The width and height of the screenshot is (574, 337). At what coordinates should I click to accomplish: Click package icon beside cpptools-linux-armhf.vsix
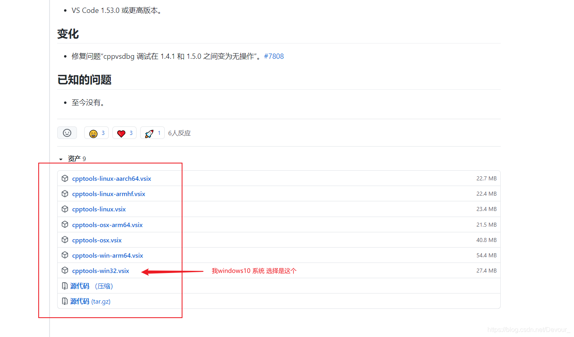tap(64, 194)
